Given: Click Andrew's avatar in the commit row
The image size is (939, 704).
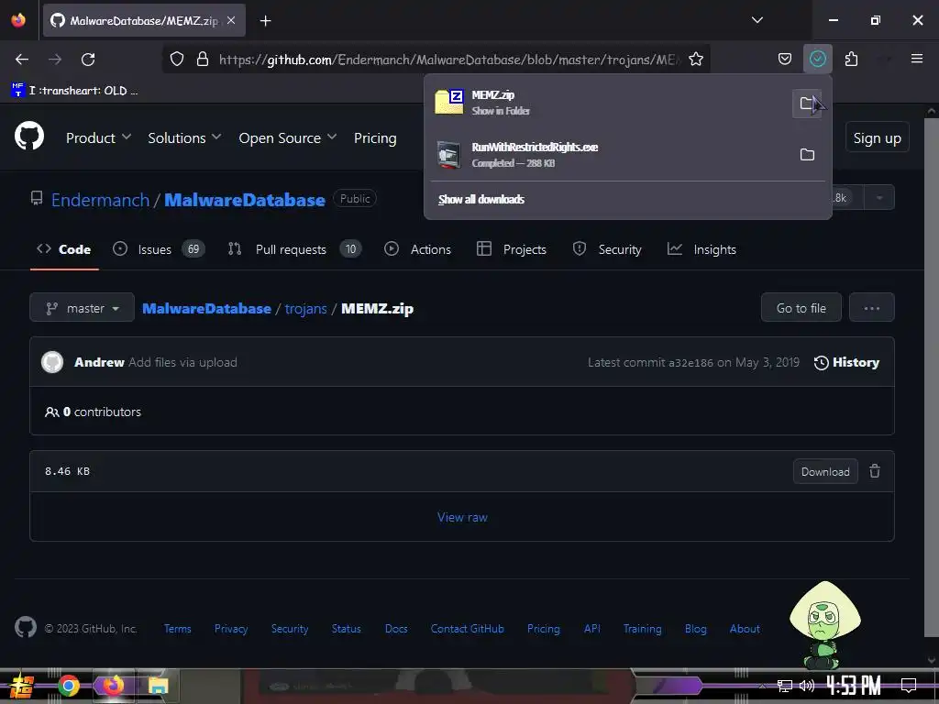Looking at the screenshot, I should 52,362.
